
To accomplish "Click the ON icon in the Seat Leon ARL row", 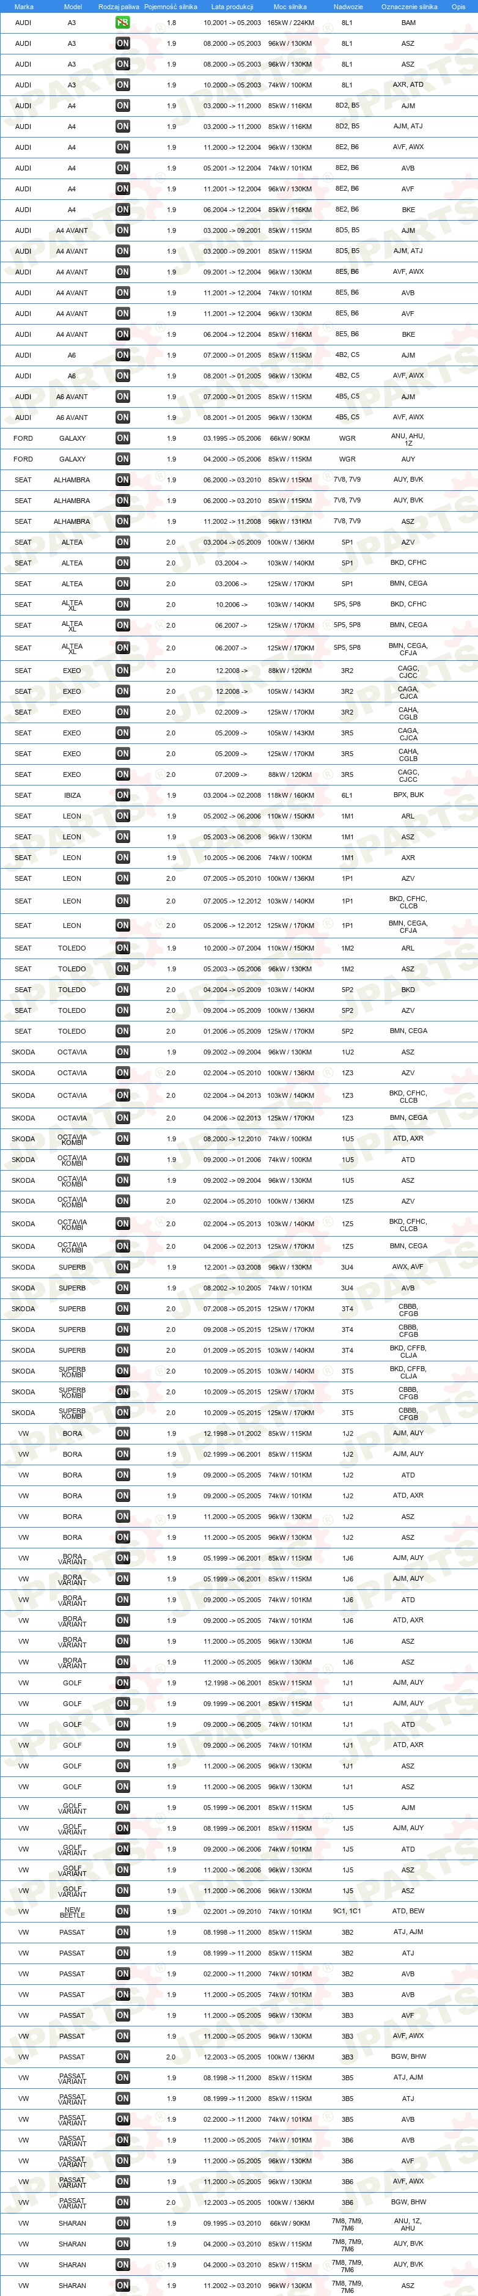I will (x=123, y=817).
